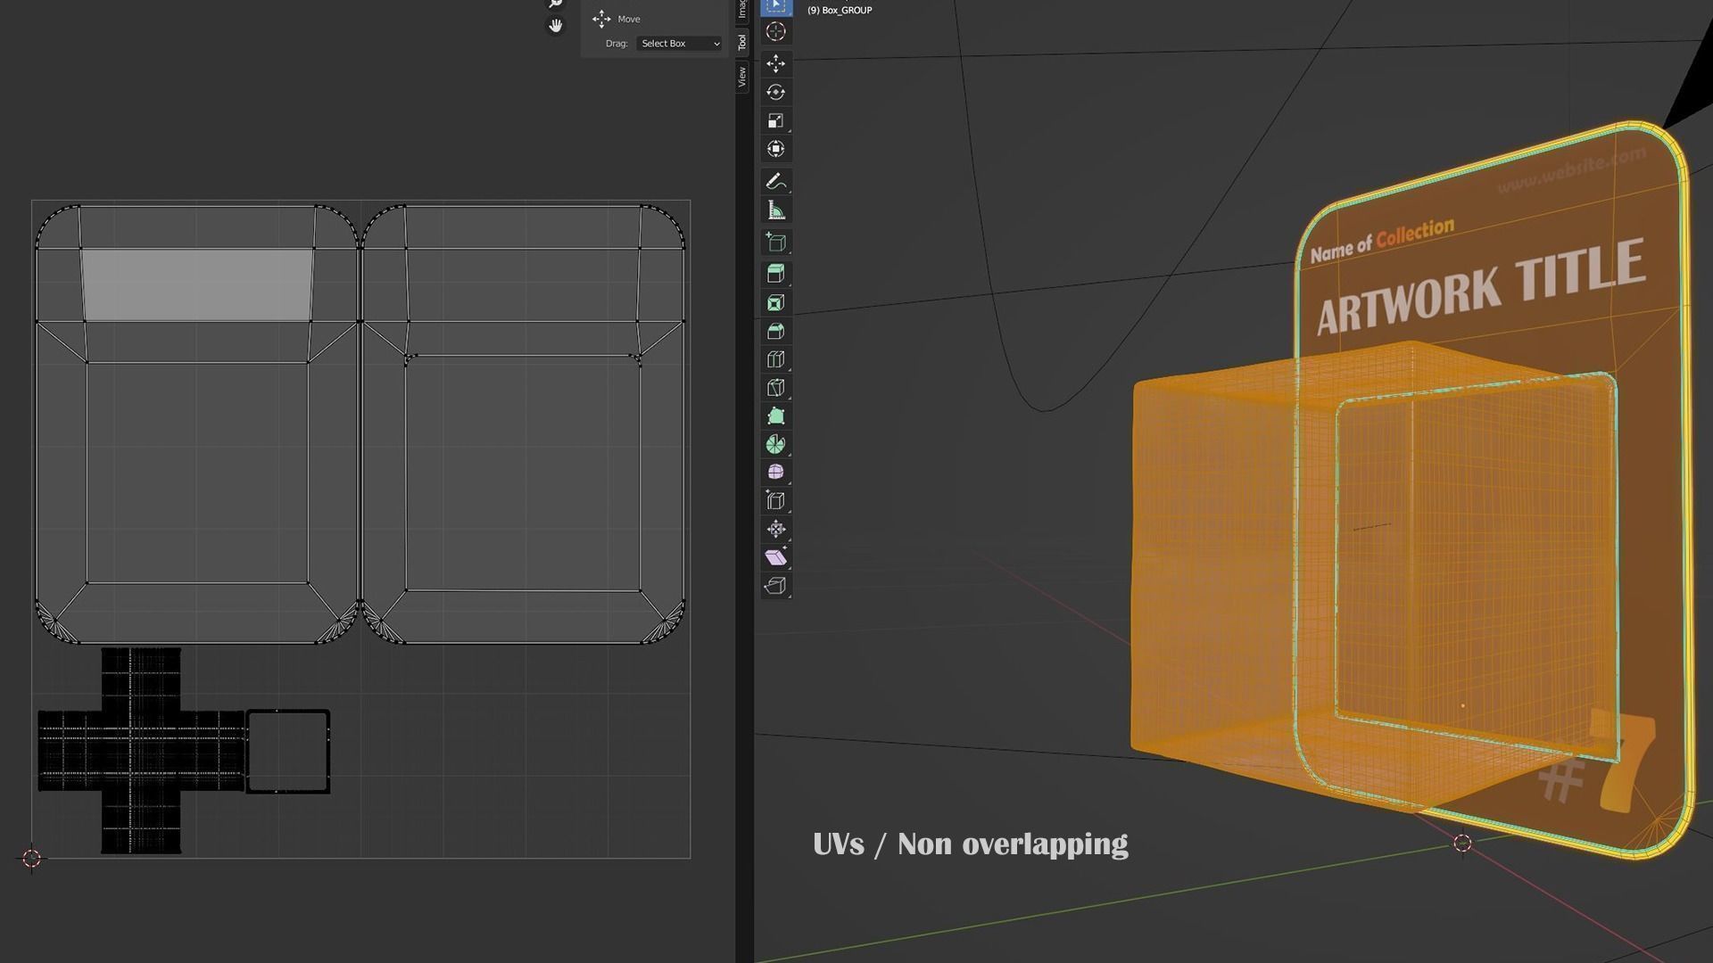Select the Add Cube tool
The height and width of the screenshot is (963, 1713).
(775, 243)
